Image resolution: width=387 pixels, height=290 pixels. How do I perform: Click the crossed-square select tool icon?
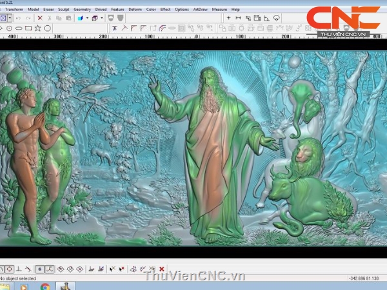pos(3,18)
